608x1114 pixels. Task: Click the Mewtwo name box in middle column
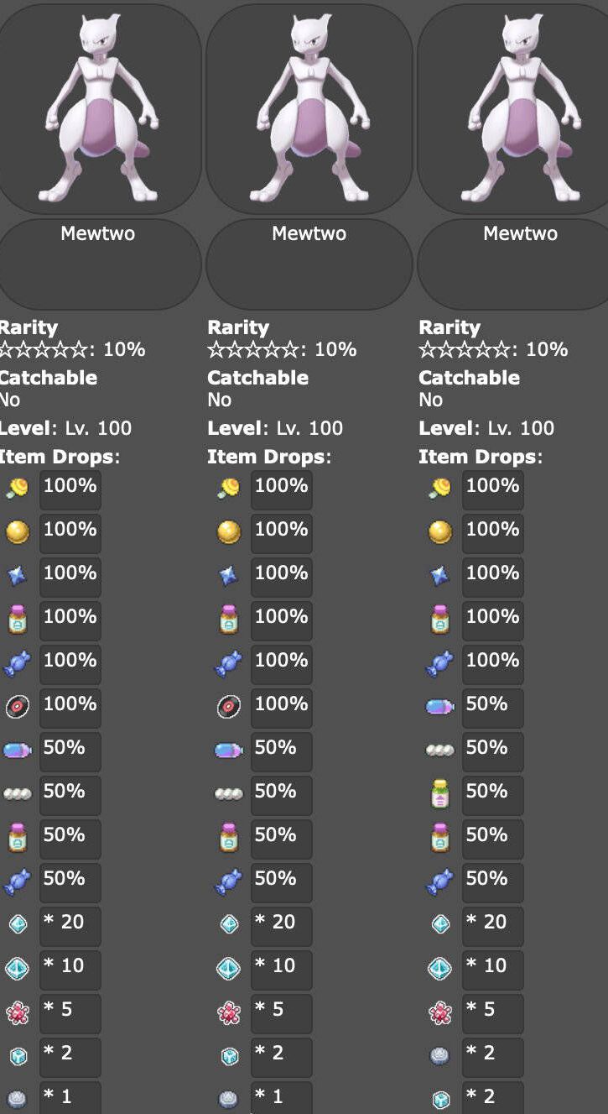point(309,264)
